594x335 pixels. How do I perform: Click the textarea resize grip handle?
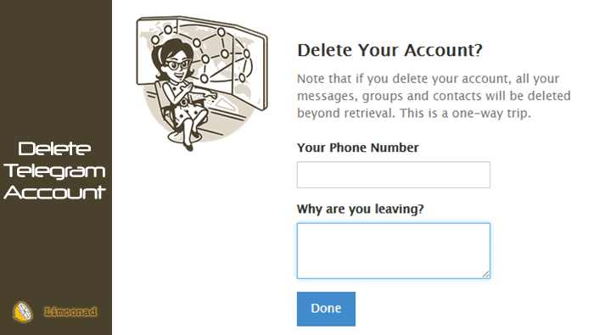pos(485,274)
